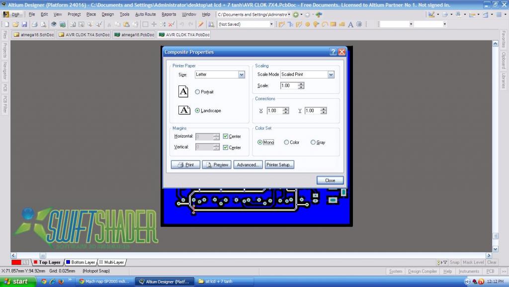Click the Print Preview magnifier icon in toolbar
The image size is (509, 287).
[43, 24]
